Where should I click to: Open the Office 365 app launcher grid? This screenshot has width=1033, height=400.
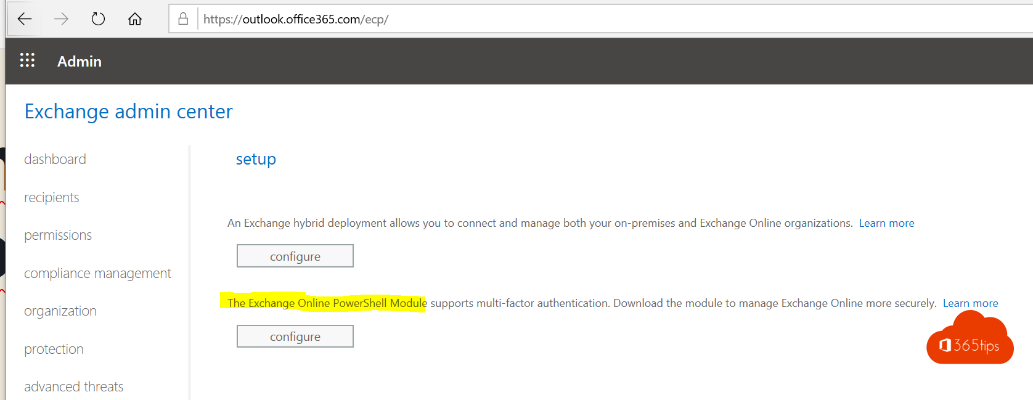click(x=27, y=60)
